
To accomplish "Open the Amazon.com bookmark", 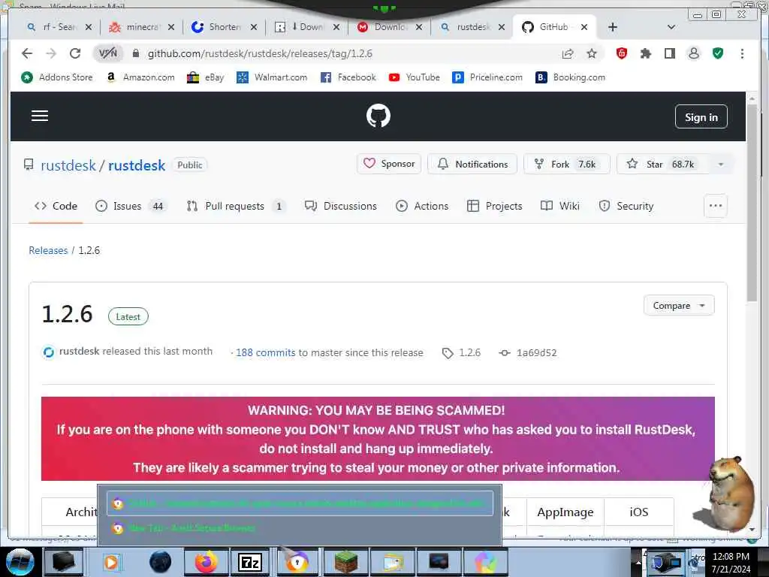I will click(140, 77).
